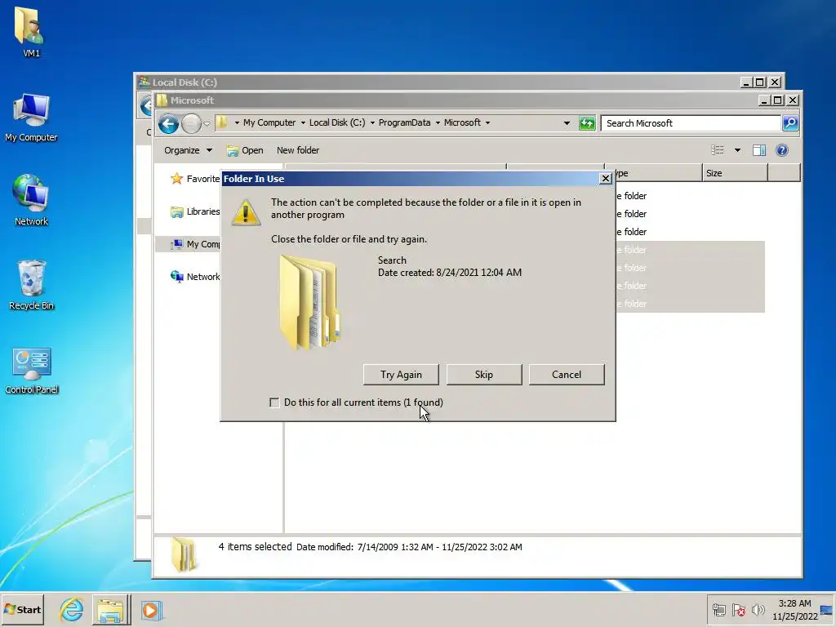Click Open in the Explorer toolbar
The height and width of the screenshot is (627, 836).
(245, 150)
